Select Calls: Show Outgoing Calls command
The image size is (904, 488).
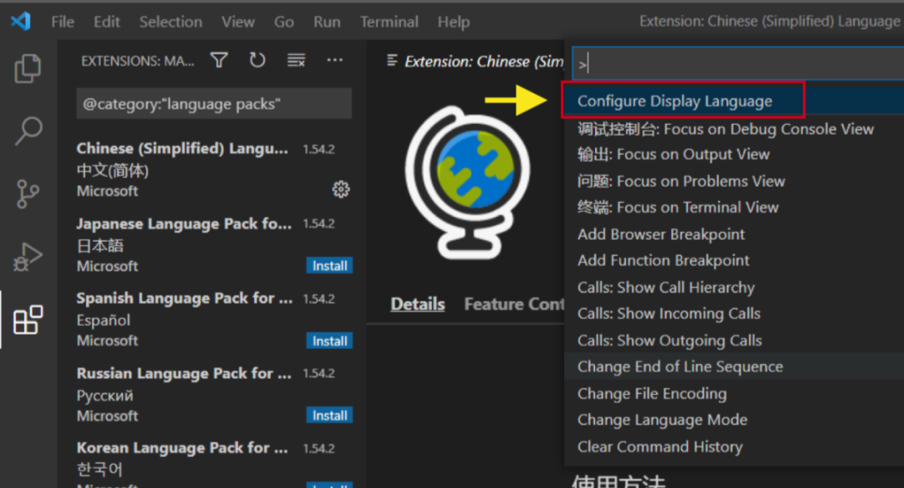tap(734, 341)
